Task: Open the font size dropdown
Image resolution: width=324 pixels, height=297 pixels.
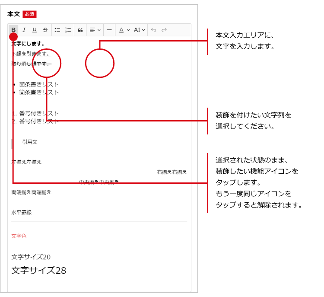Action: click(x=139, y=30)
